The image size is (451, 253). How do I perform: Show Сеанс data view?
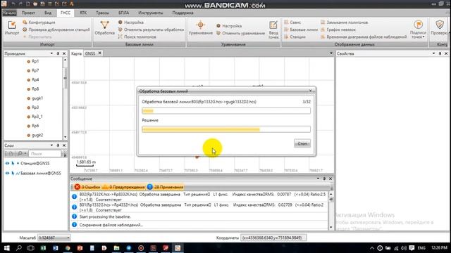[292, 22]
